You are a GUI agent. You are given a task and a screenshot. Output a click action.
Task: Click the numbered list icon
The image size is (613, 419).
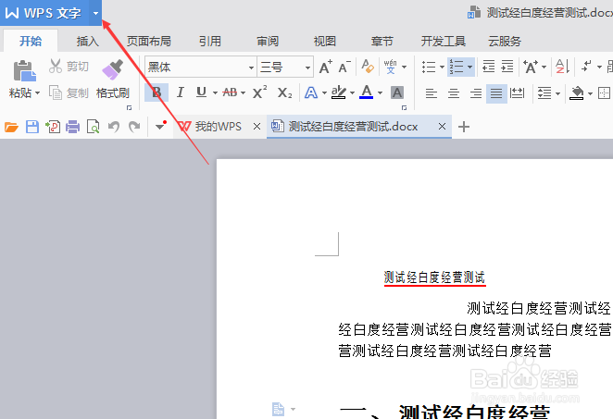pyautogui.click(x=457, y=67)
